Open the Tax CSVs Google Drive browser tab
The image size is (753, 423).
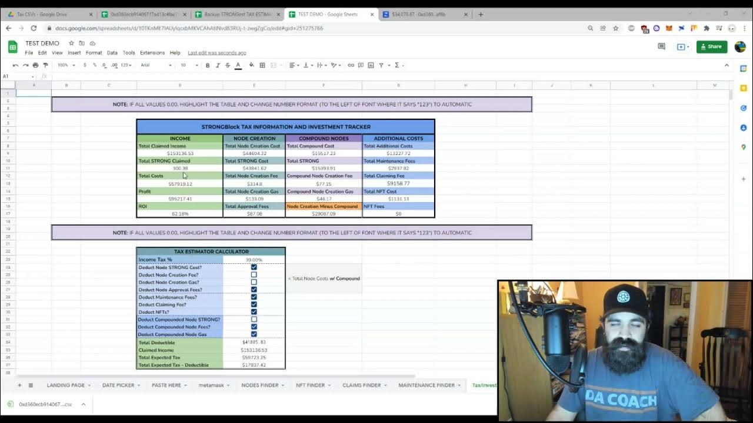coord(49,14)
